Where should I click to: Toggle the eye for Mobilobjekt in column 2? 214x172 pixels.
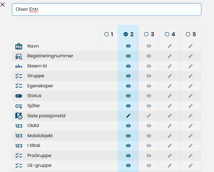pos(128,136)
